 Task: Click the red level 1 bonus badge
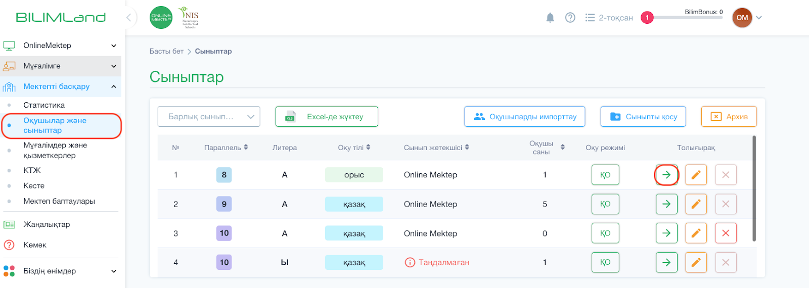[647, 18]
